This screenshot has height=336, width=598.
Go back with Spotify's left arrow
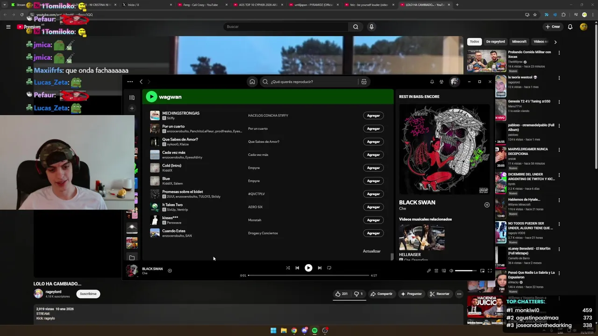click(141, 82)
